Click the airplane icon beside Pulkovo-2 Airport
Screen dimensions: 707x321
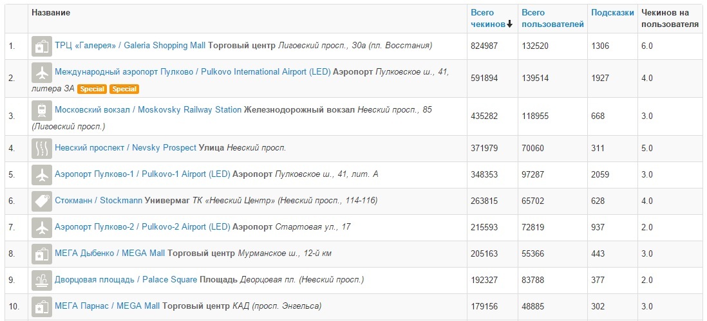(42, 227)
